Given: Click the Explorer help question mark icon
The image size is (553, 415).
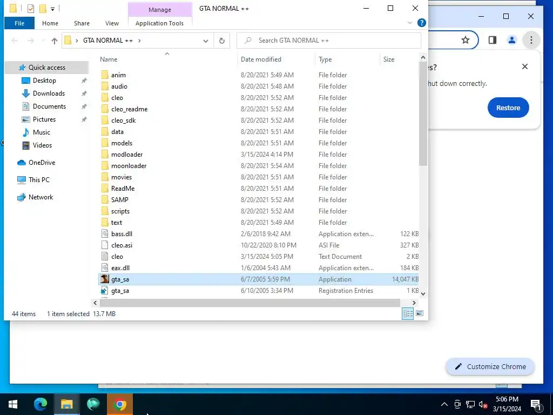Looking at the screenshot, I should pos(421,23).
